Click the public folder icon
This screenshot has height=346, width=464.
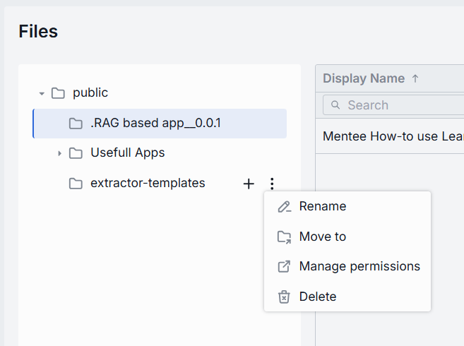(58, 93)
